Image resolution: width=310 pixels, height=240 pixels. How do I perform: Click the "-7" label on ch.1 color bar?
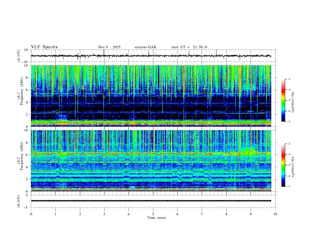pos(288,122)
